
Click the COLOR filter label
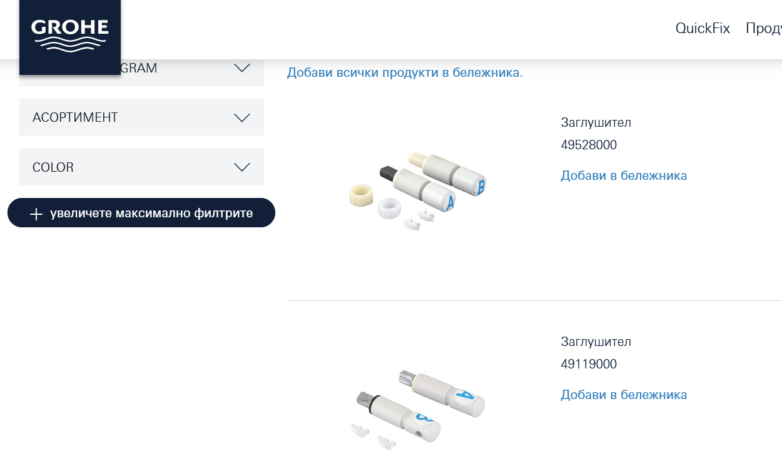pos(53,167)
